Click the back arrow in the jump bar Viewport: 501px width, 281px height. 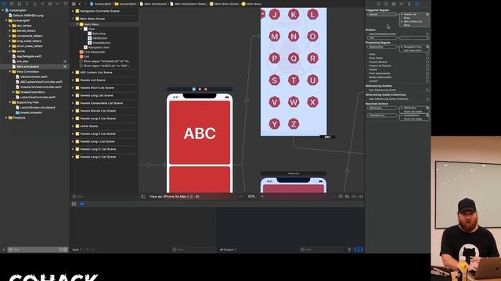(x=80, y=4)
